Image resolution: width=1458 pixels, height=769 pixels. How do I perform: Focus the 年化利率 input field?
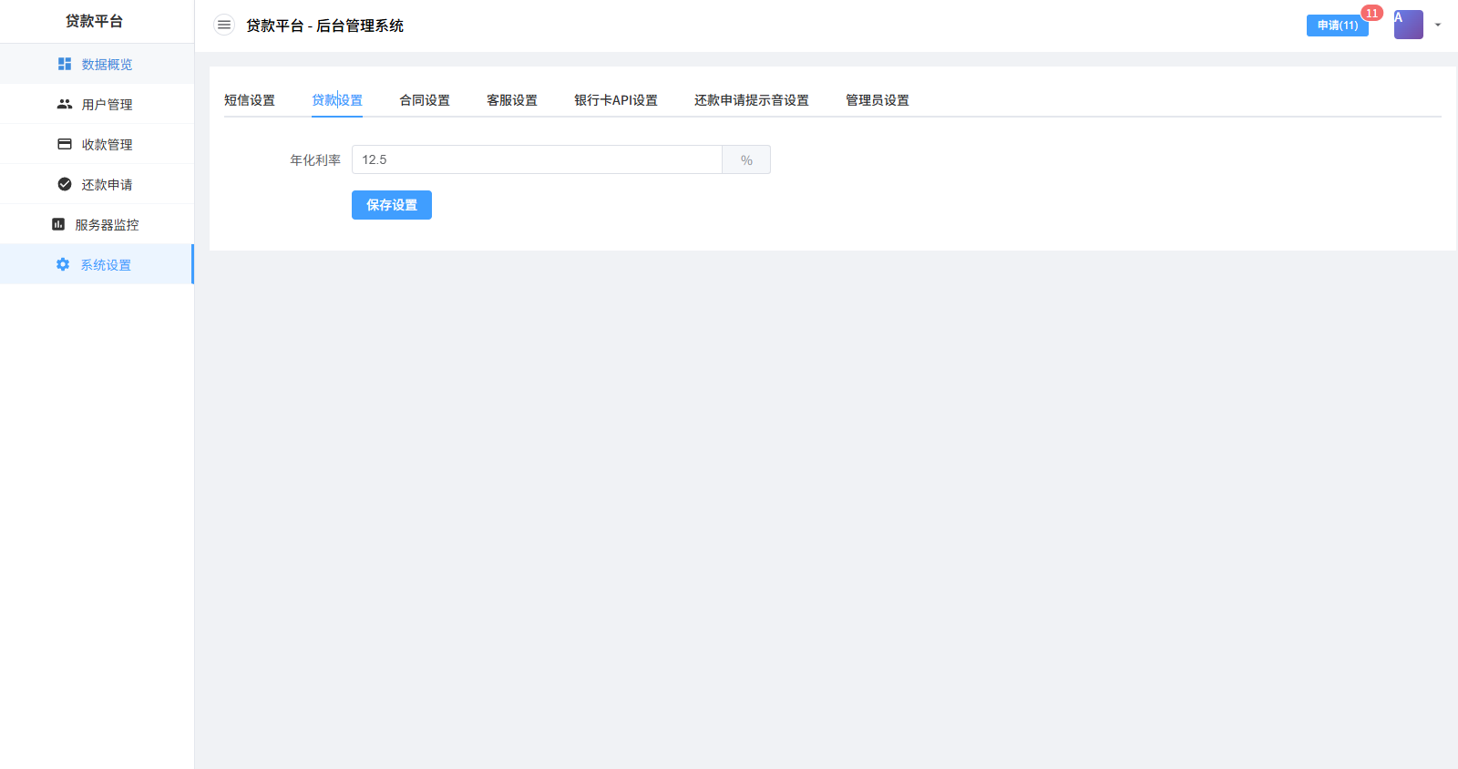537,159
